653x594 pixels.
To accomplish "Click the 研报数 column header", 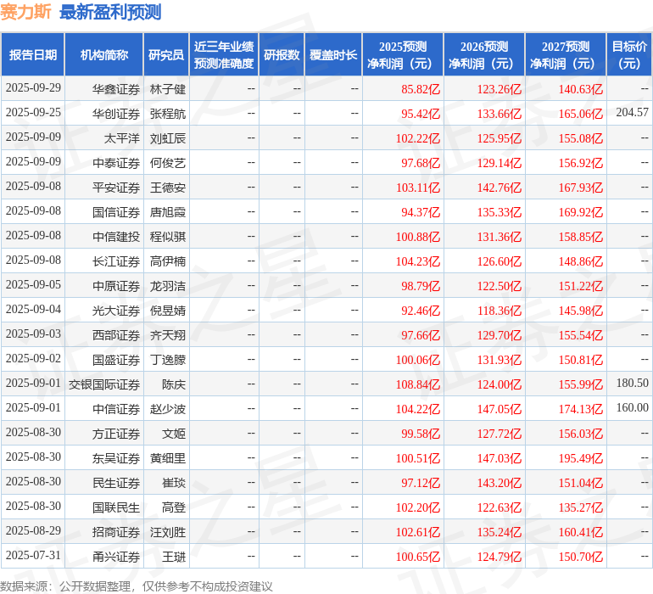I will click(x=282, y=55).
